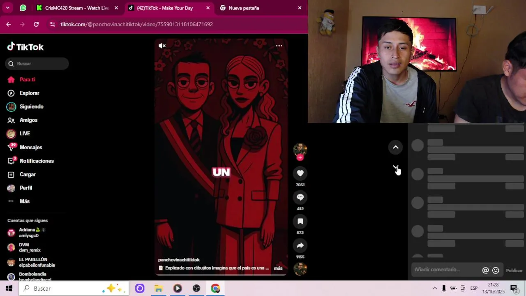Click the Añadir comentario input field
Viewport: 526px width, 296px height.
coord(446,270)
